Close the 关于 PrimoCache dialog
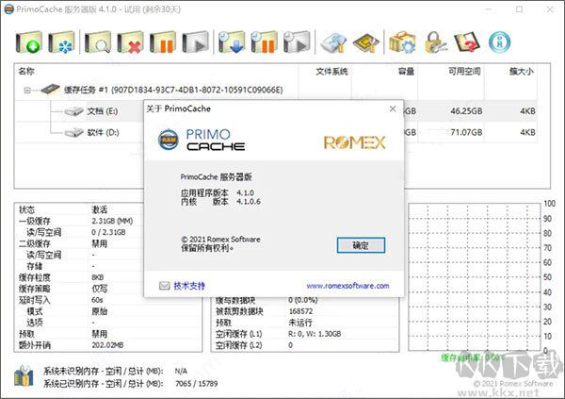Image resolution: width=565 pixels, height=399 pixels. [x=393, y=108]
